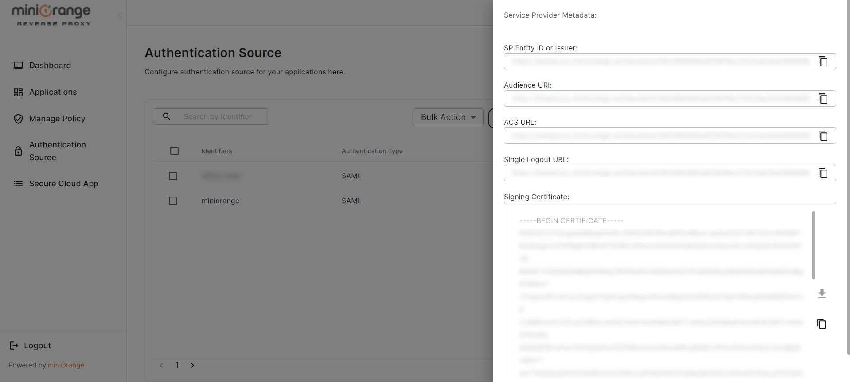Viewport: 850px width, 382px height.
Task: Copy the signing certificate text
Action: point(822,324)
